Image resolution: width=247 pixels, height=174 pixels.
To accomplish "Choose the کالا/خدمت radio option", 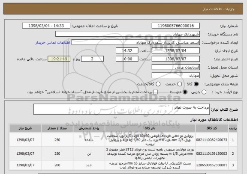I will coord(158,84).
